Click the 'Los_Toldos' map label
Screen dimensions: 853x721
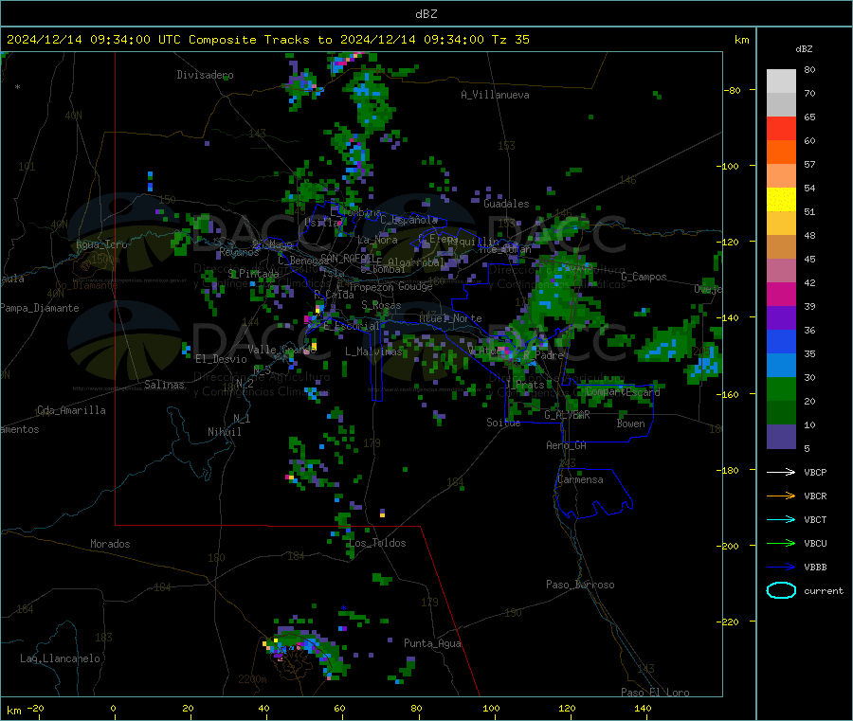tap(377, 543)
